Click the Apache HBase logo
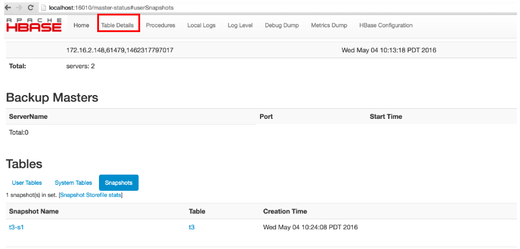Viewport: 520px width, 249px height. click(34, 25)
